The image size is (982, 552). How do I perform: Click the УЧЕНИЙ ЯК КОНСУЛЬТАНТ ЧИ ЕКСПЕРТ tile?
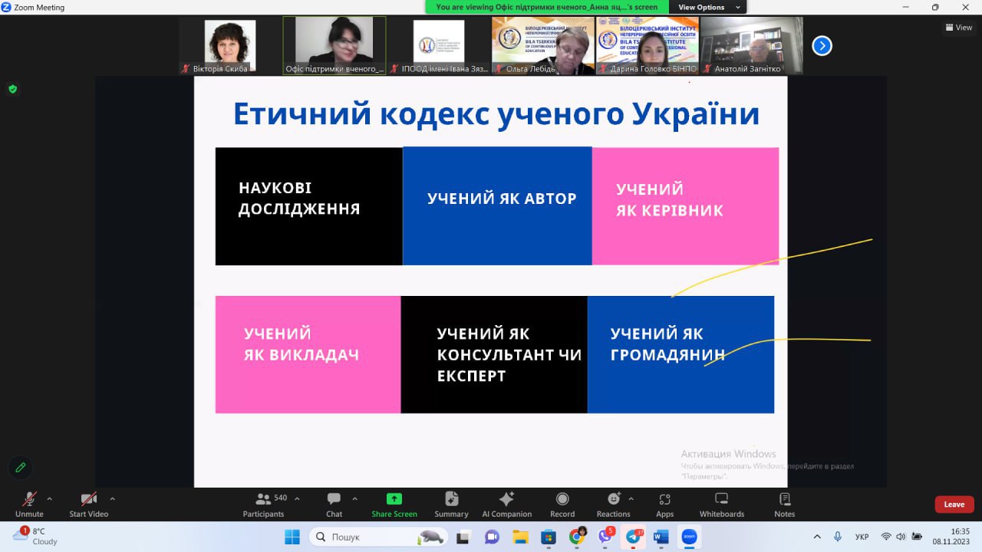[x=494, y=354]
